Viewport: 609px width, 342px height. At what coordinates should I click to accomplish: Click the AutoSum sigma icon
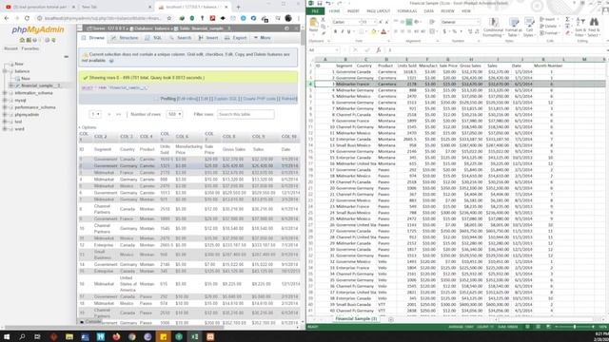(x=567, y=19)
